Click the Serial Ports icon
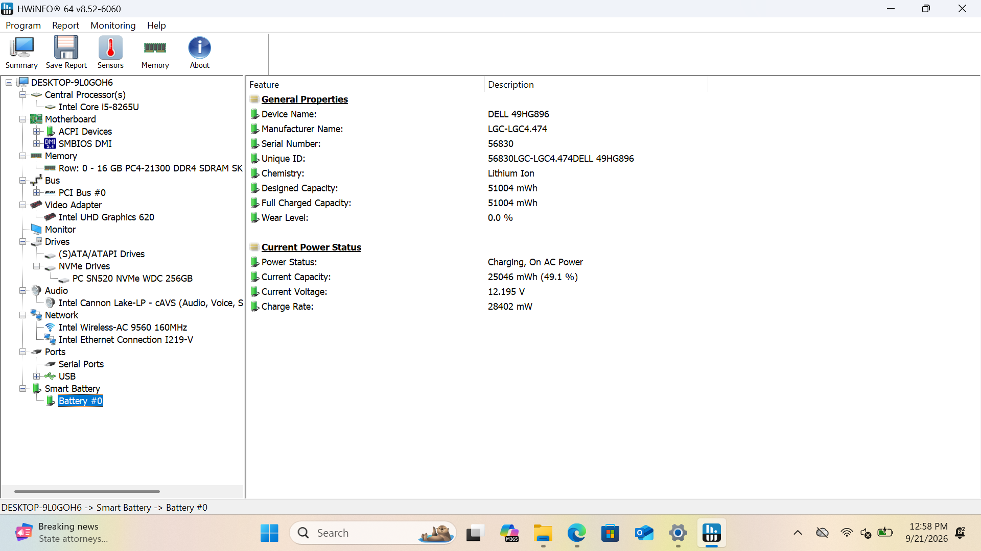The image size is (981, 551). [50, 364]
